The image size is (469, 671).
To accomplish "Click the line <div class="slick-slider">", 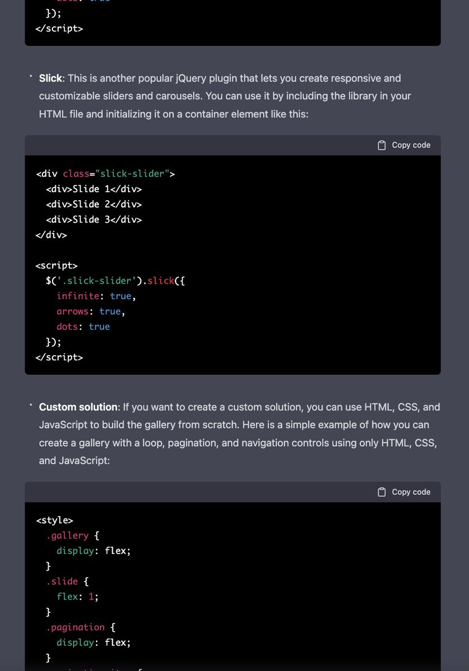I will point(106,174).
